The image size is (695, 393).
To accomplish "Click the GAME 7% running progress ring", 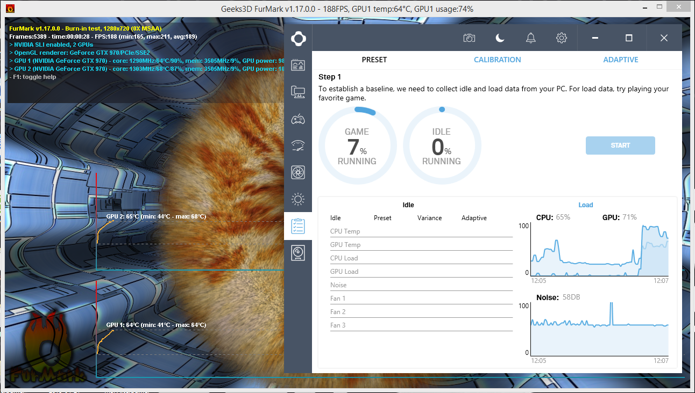I will tap(357, 145).
